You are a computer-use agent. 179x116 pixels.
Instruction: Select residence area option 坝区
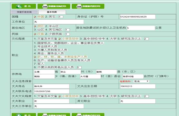pyautogui.click(x=39, y=26)
